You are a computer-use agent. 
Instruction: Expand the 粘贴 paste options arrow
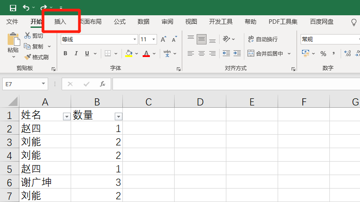click(13, 57)
